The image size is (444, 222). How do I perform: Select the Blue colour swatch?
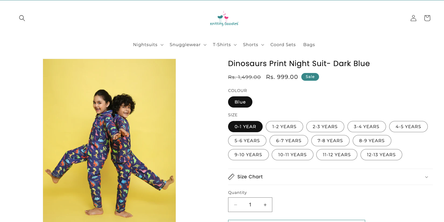(x=240, y=102)
